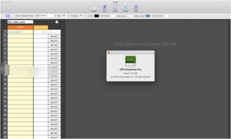Open SELECT data type for row 2
This screenshot has height=139, width=231.
[x=54, y=37]
